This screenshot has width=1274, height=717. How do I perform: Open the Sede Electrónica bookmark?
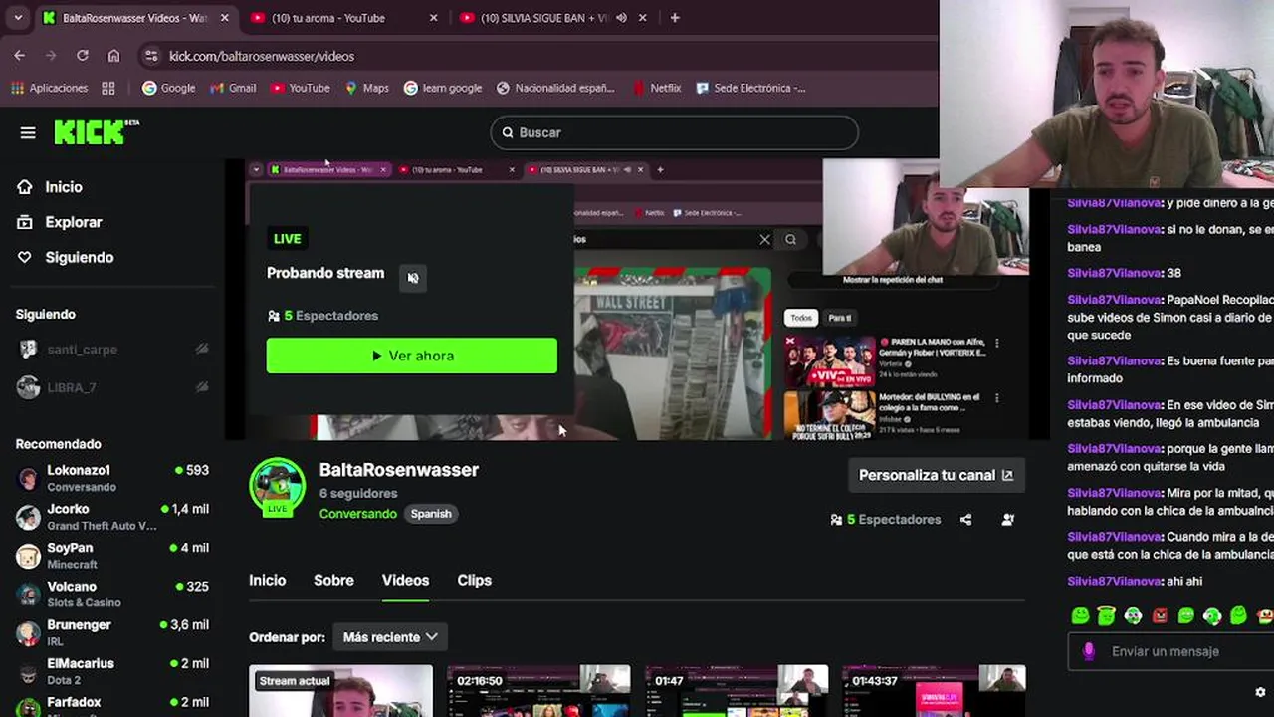[750, 88]
